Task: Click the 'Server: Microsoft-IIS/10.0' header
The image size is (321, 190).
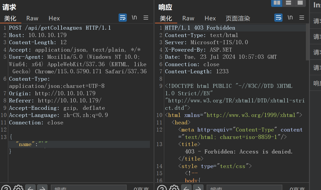Action: click(206, 42)
